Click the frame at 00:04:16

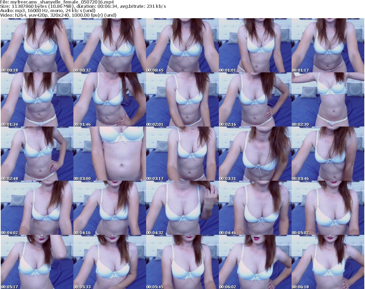coord(110,208)
